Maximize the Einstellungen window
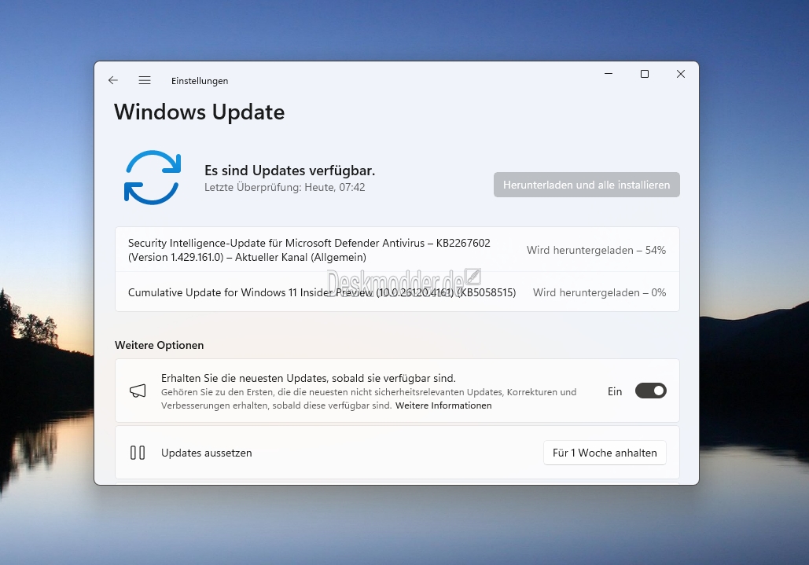Image resolution: width=809 pixels, height=565 pixels. click(x=645, y=74)
